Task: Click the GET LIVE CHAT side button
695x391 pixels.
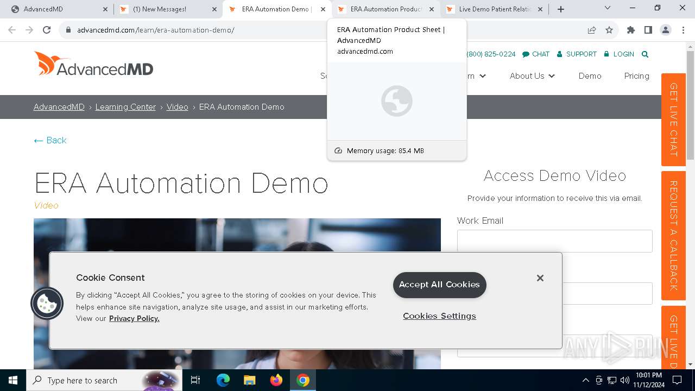Action: pyautogui.click(x=673, y=119)
